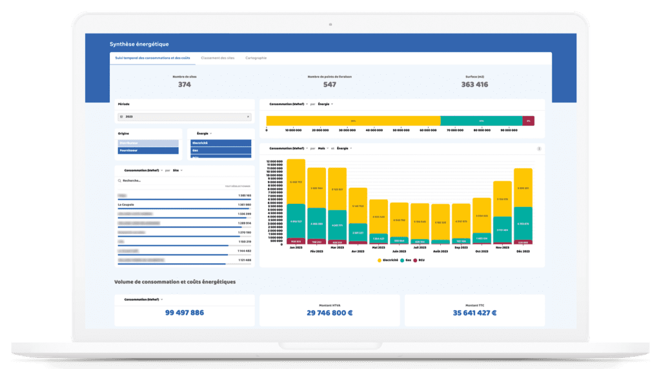Screen dimensions: 661x369
Task: Click the red RCU legend marker
Action: pyautogui.click(x=415, y=260)
